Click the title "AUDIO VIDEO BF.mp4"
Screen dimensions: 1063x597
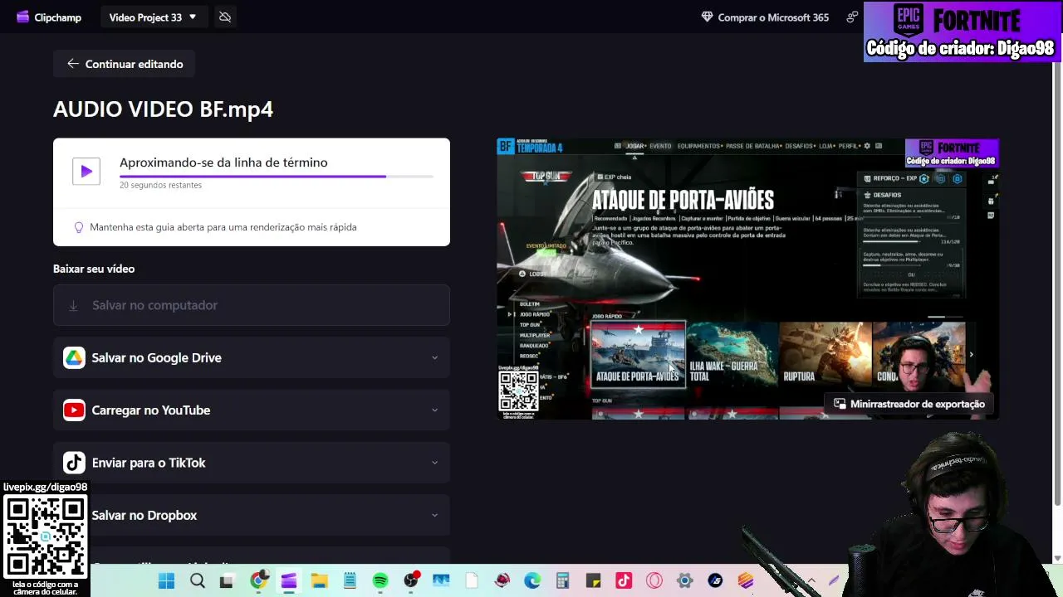(x=163, y=109)
